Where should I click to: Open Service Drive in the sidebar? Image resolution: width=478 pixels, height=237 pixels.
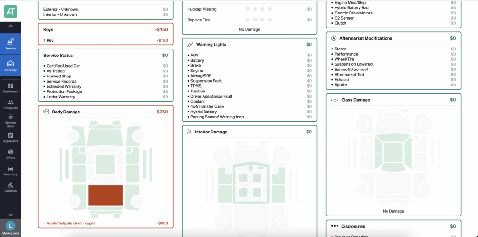coord(10,121)
